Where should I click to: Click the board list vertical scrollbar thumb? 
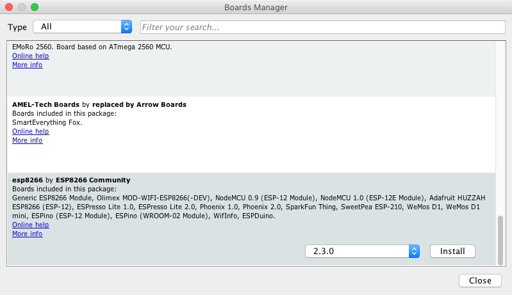coord(500,241)
